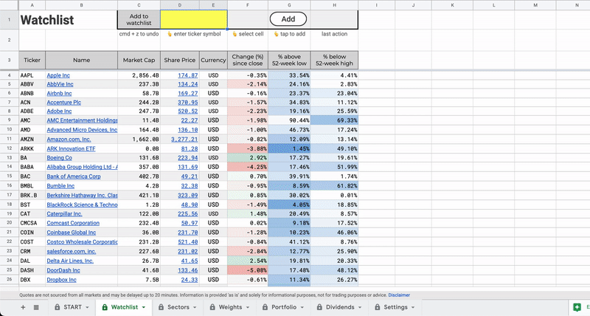The width and height of the screenshot is (590, 316).
Task: Open the DoorDash Inc link
Action: pos(63,270)
